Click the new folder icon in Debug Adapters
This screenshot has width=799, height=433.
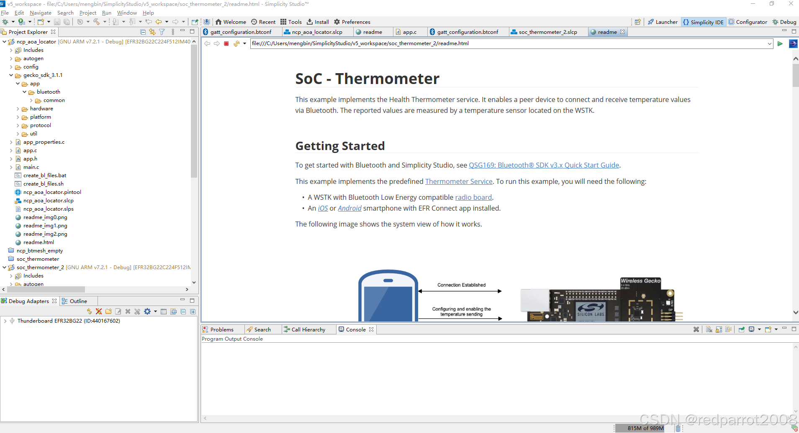108,311
